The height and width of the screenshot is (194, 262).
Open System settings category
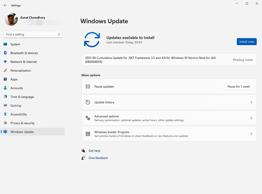[x=33, y=44]
